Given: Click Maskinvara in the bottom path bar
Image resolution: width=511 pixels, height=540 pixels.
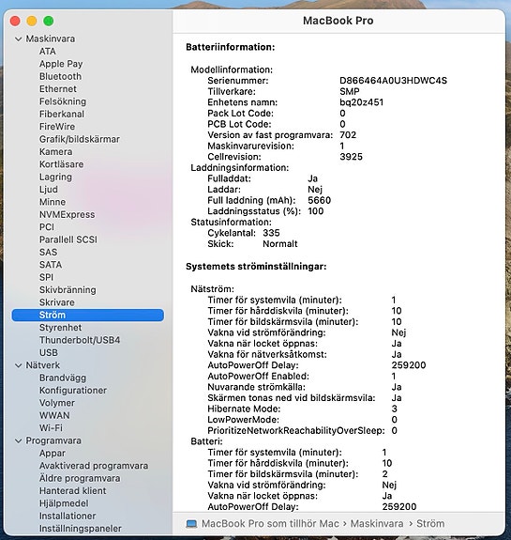Looking at the screenshot, I should [377, 524].
